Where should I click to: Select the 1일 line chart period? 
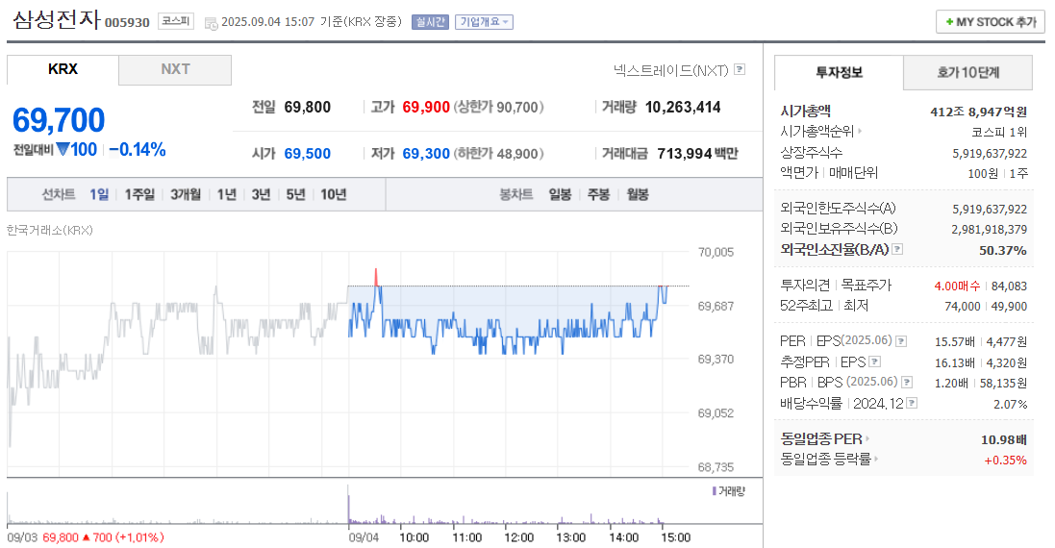coord(100,195)
